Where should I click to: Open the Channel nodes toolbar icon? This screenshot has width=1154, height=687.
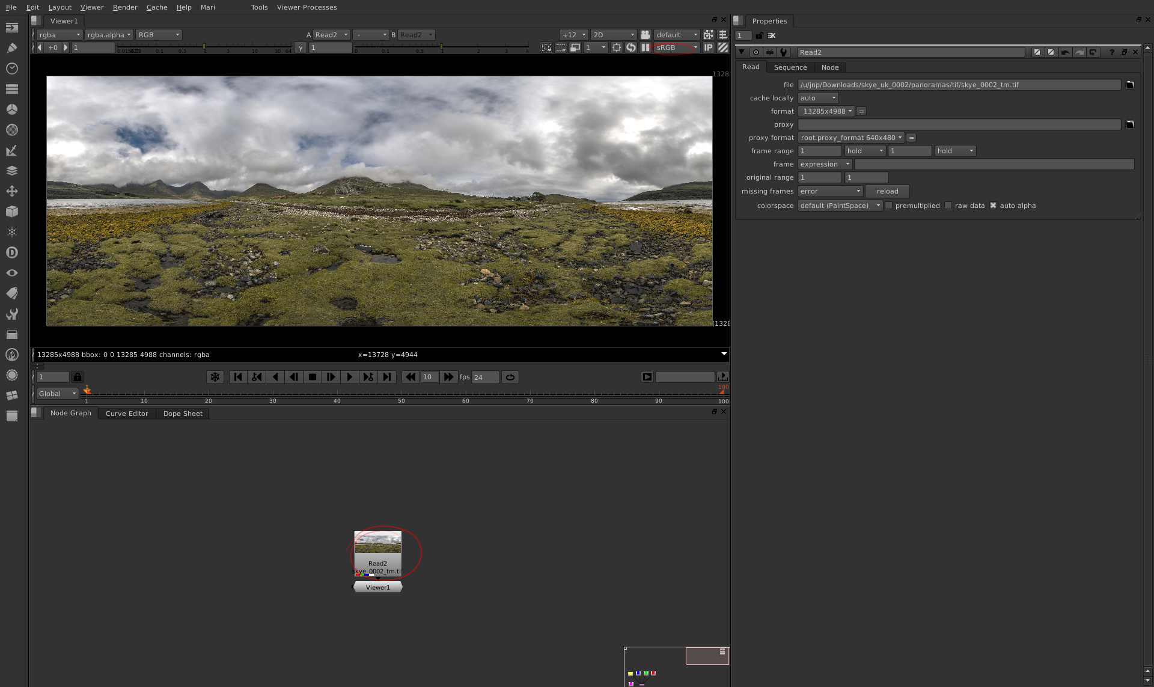tap(11, 89)
